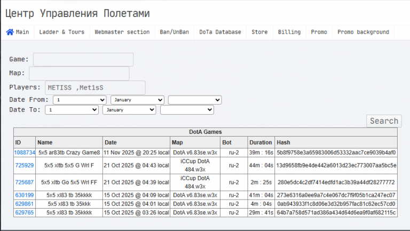
Task: Open game ID 725929 link
Action: point(25,165)
